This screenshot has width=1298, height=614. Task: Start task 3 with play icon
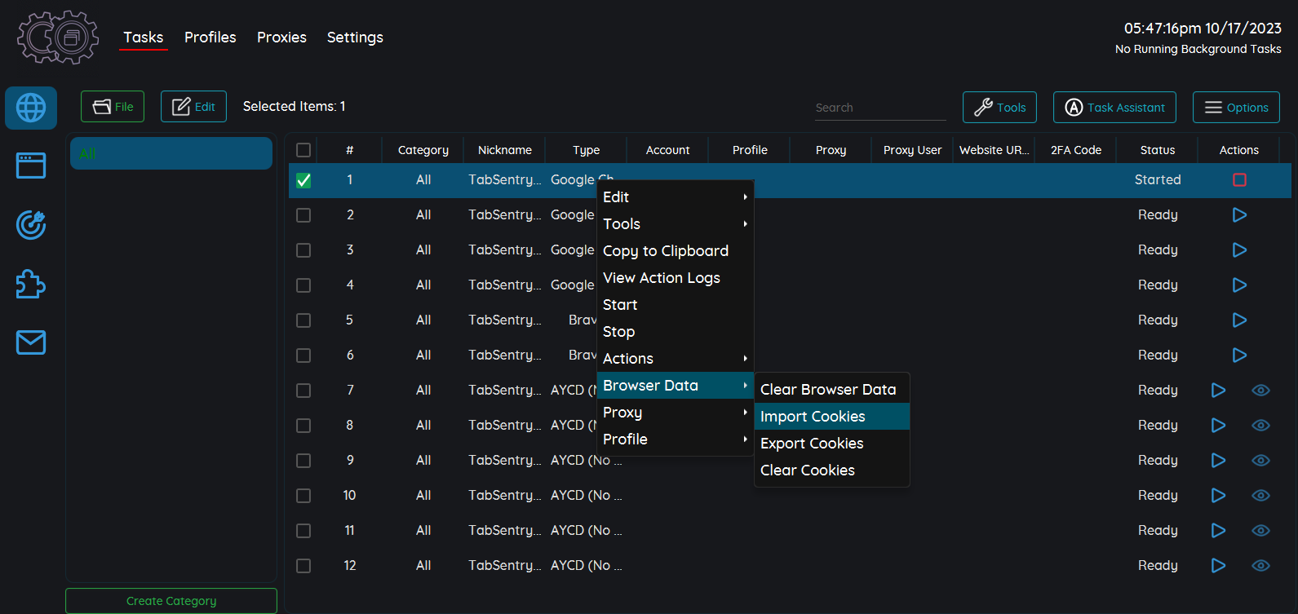[x=1239, y=250]
